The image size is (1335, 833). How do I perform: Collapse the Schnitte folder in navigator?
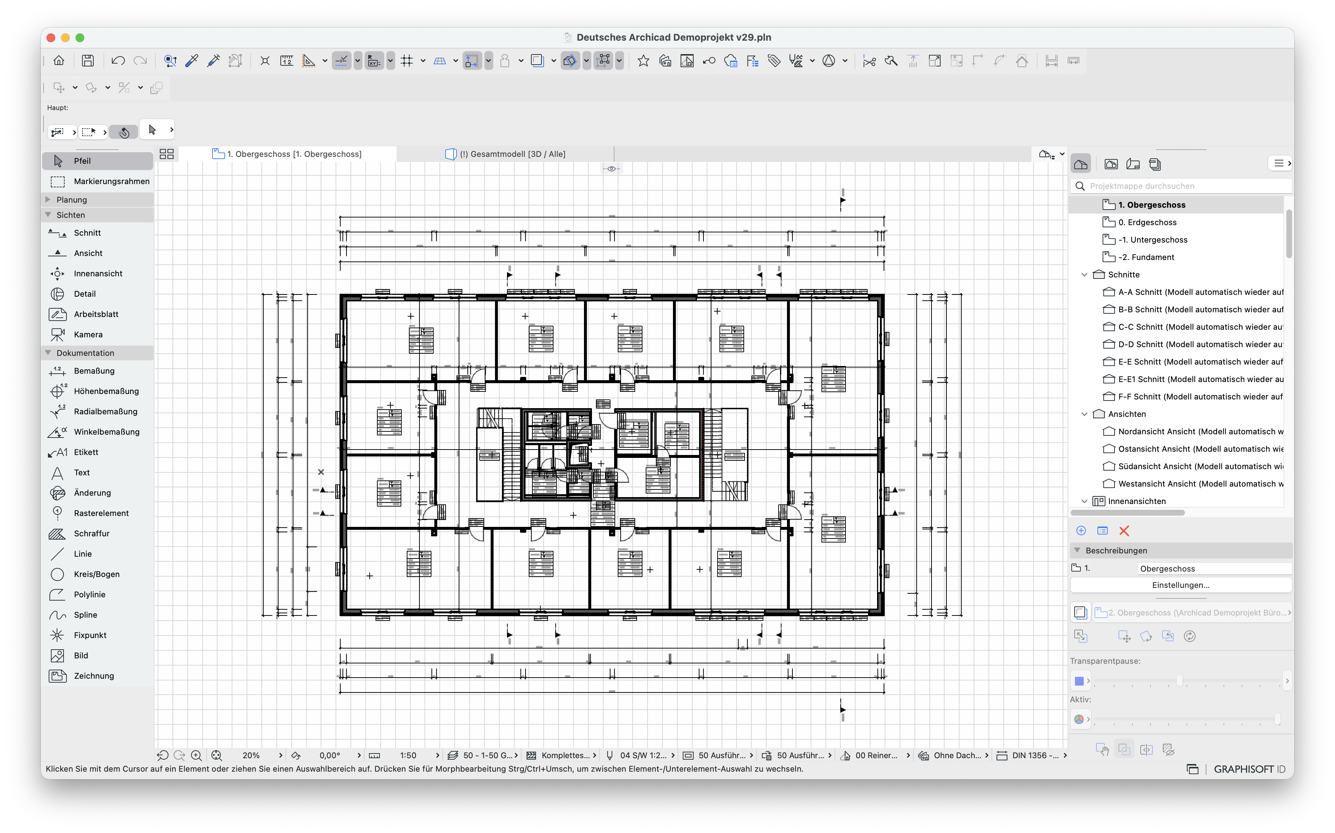[1084, 275]
